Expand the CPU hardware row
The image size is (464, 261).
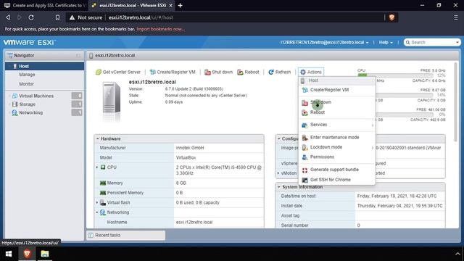pyautogui.click(x=97, y=167)
